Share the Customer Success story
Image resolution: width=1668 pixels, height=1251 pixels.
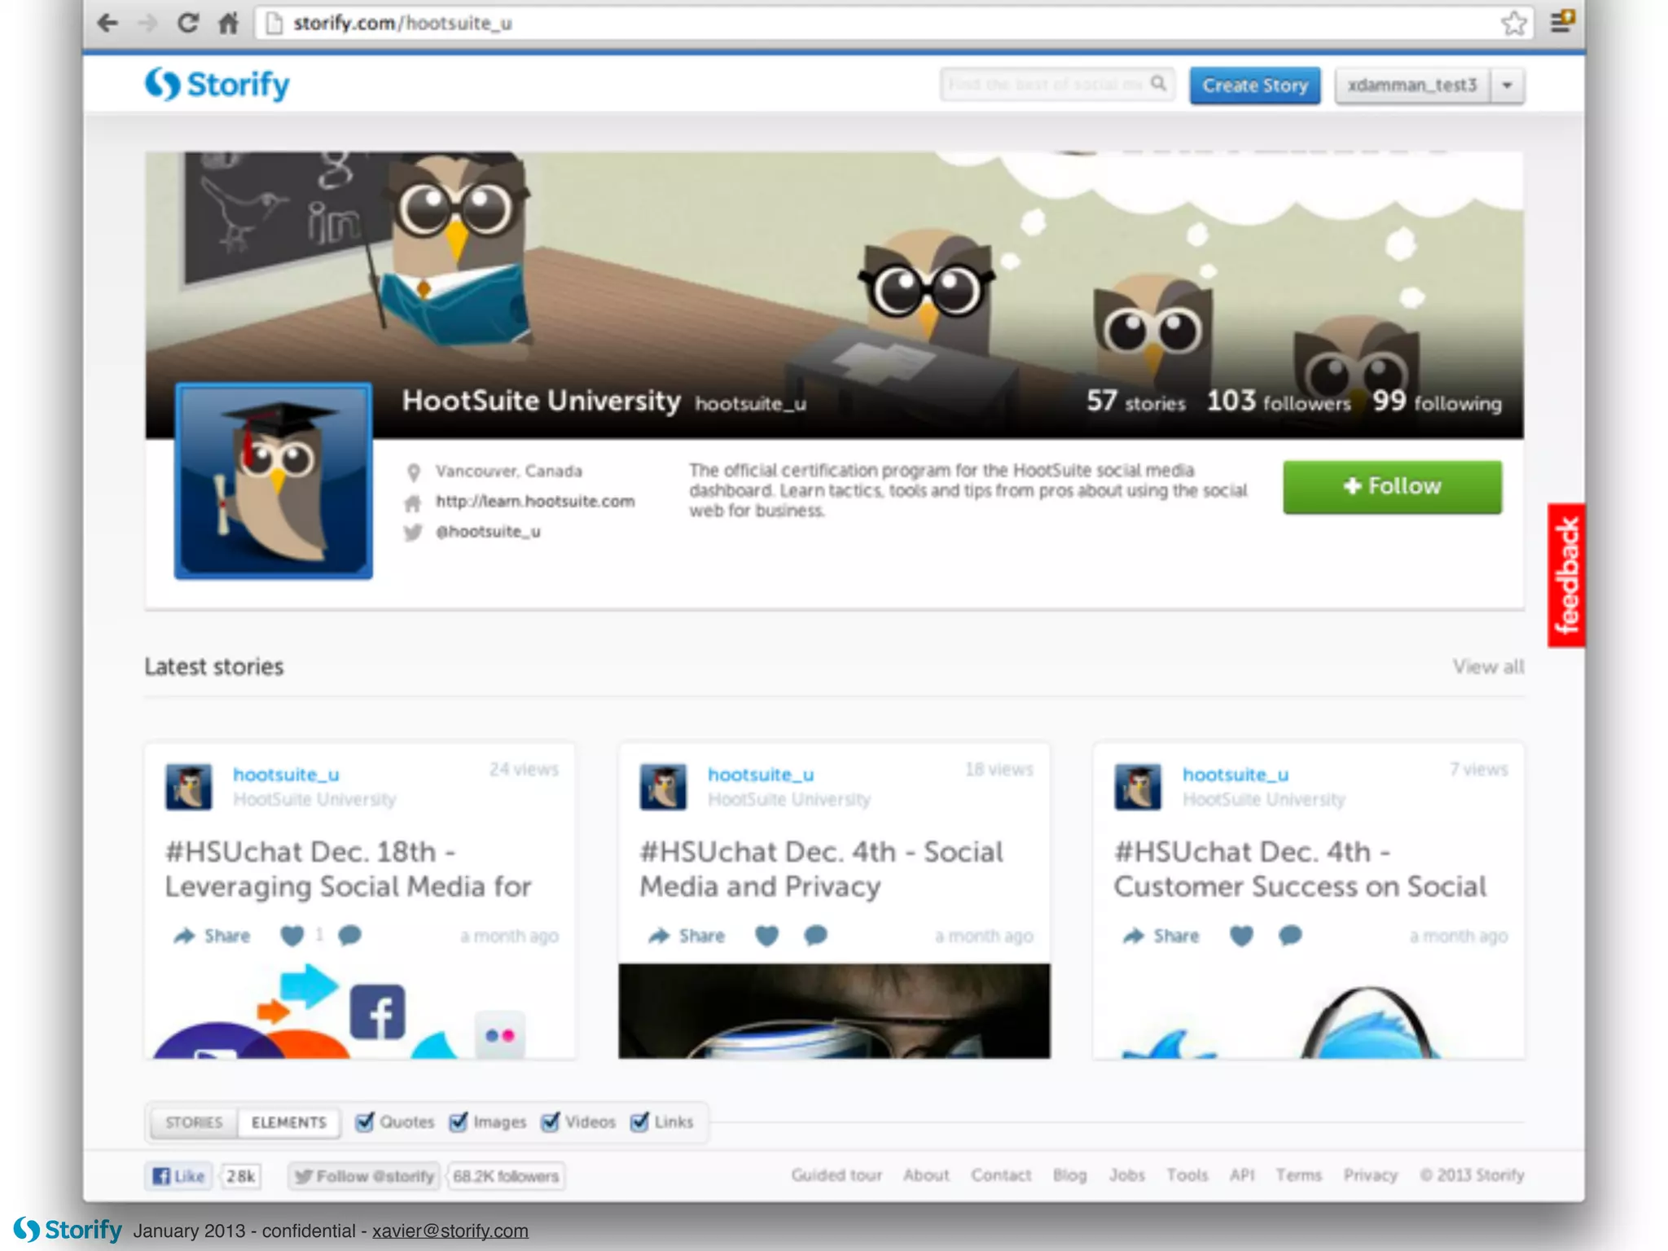coord(1161,936)
